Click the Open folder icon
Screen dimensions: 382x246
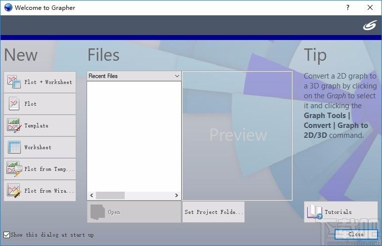tap(97, 212)
